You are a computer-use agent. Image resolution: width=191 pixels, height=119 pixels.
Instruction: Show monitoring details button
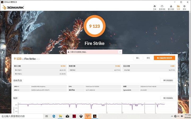pos(168,98)
